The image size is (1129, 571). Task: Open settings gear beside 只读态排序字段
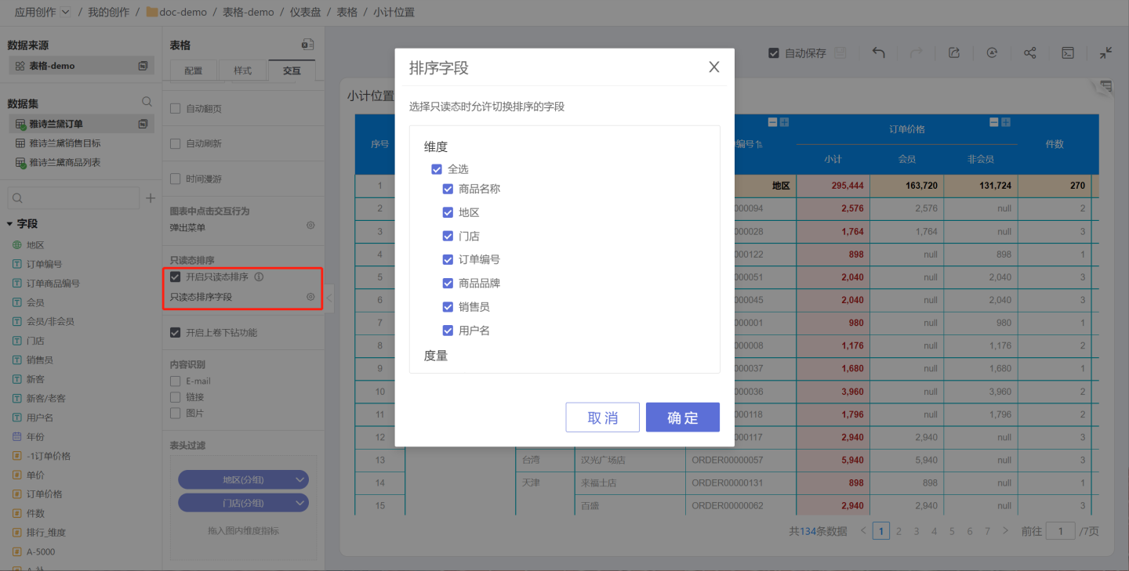click(x=310, y=298)
